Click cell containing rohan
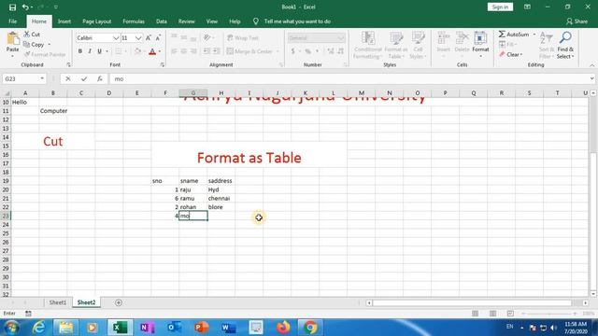 pos(193,207)
